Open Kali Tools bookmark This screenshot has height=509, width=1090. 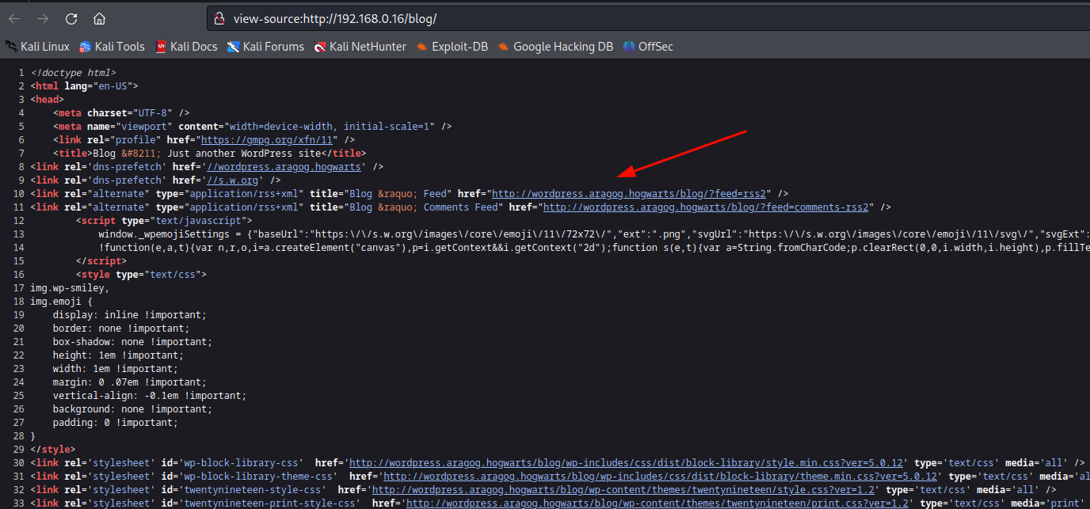(112, 47)
